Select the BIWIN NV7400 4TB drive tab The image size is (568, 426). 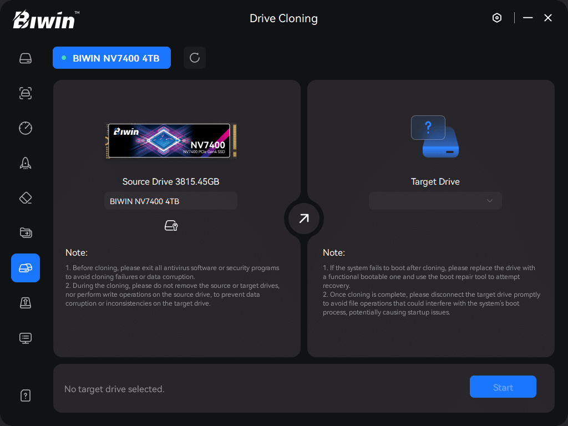point(111,58)
